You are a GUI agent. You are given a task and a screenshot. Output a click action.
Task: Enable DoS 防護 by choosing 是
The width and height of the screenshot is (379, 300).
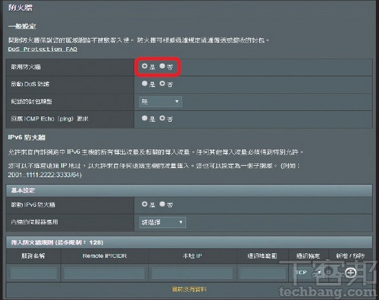tap(145, 83)
